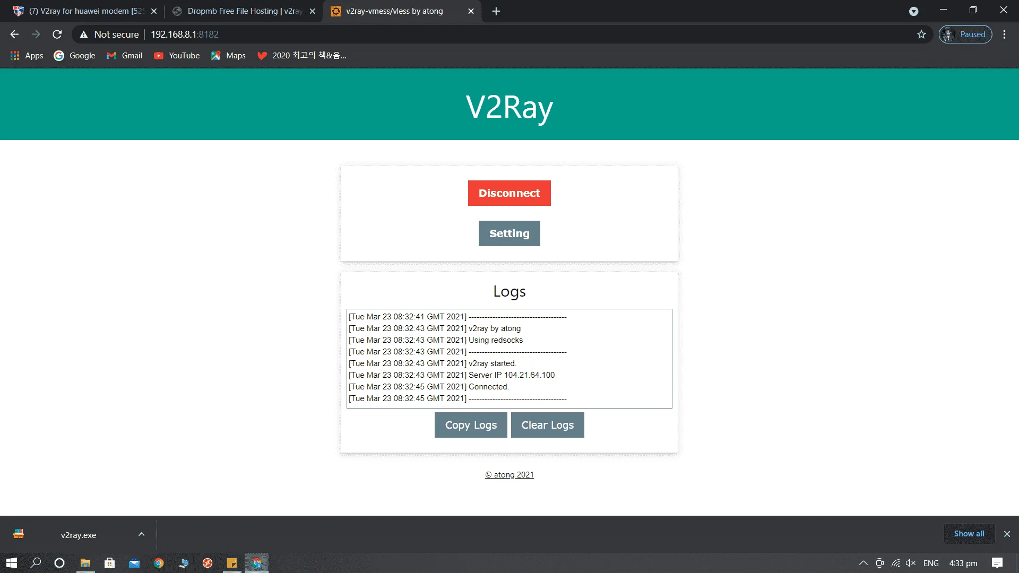Open the Maps bookmark
The image size is (1019, 573).
(228, 56)
